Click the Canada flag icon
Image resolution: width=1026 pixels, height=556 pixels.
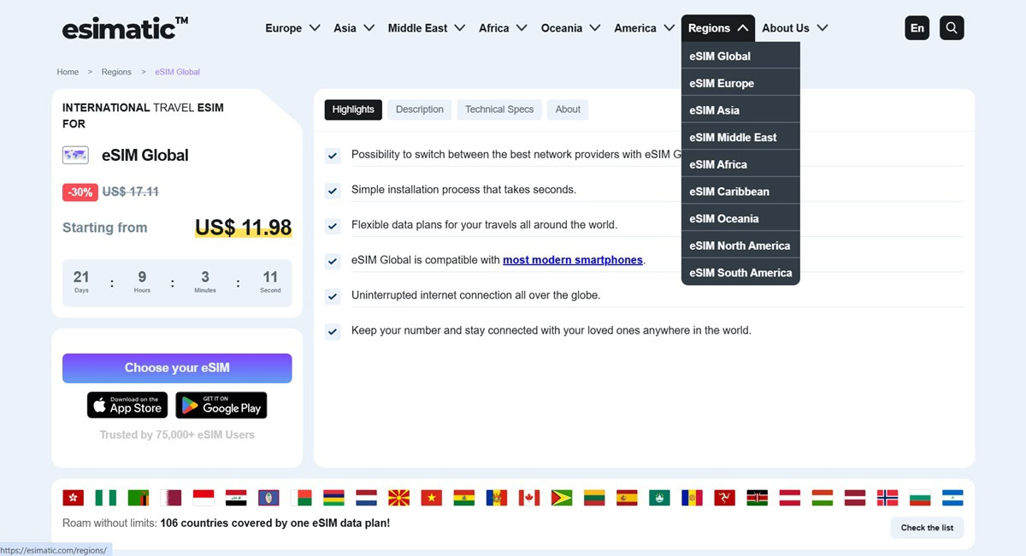(x=529, y=498)
